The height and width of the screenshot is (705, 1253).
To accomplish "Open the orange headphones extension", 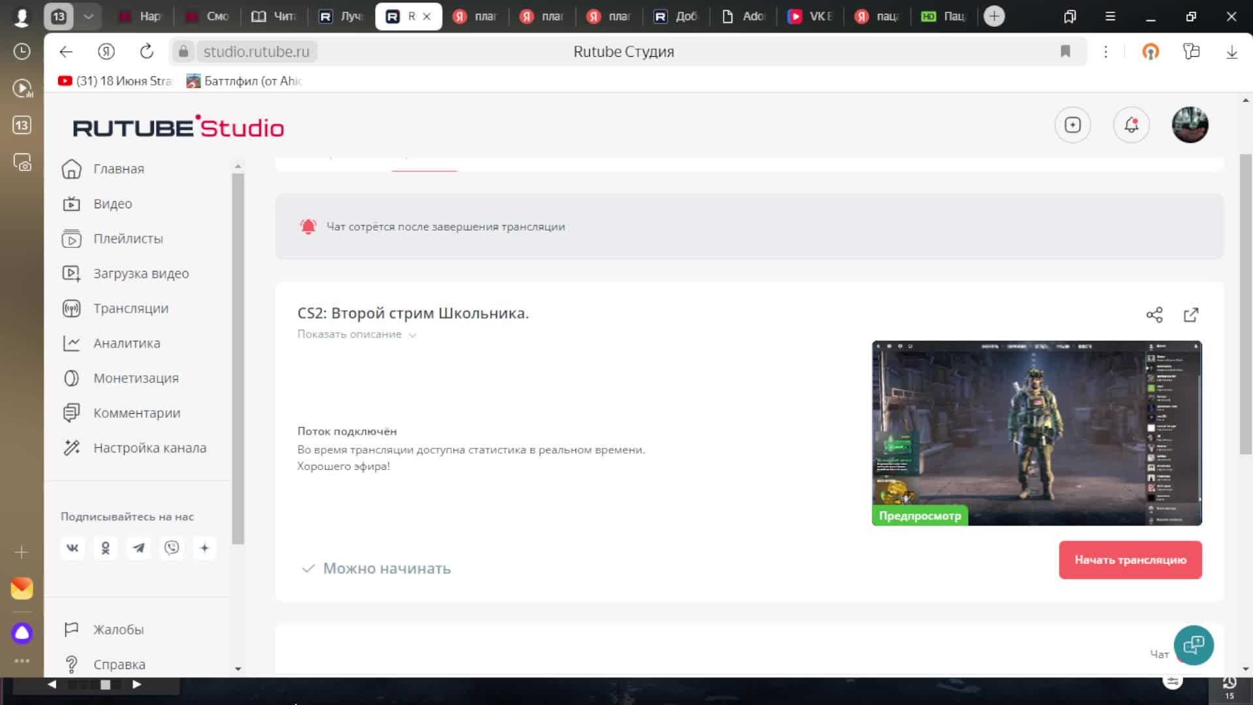I will tap(1151, 52).
